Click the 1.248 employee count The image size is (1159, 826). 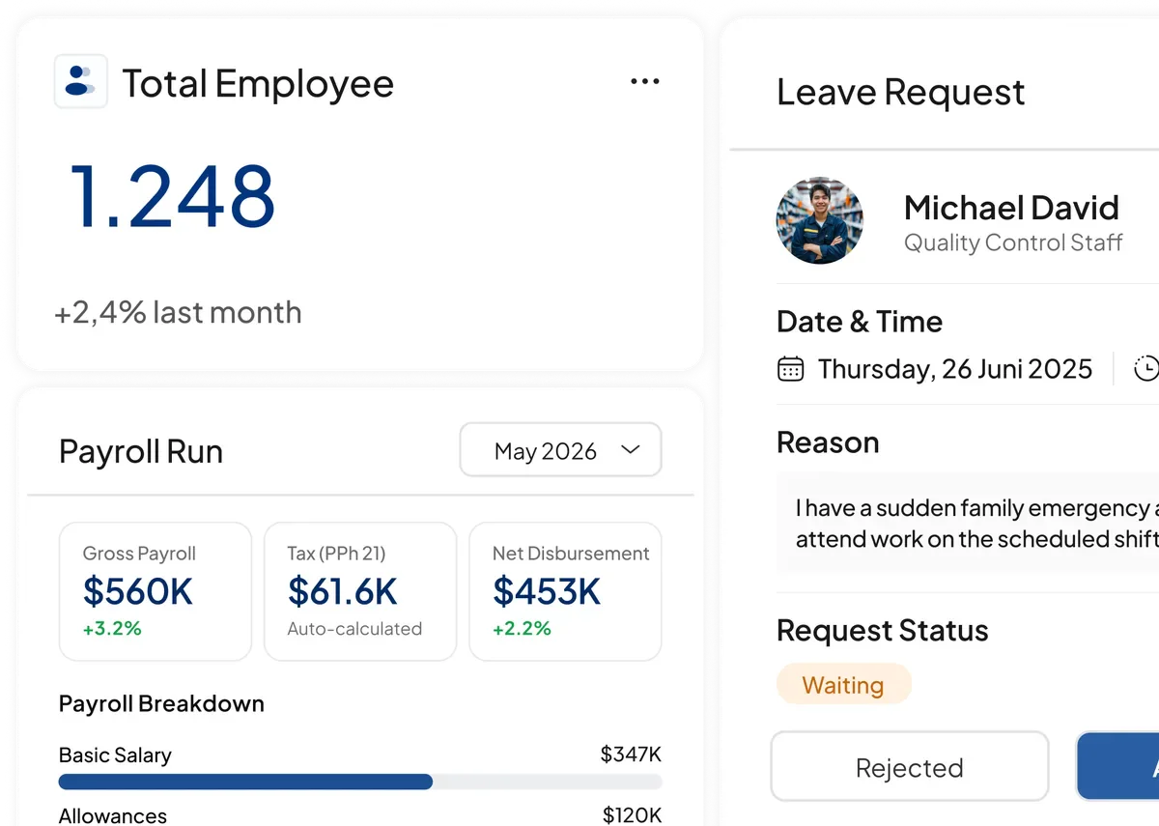click(172, 196)
